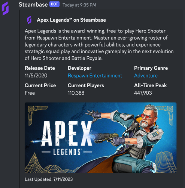185x188 pixels.
Task: Open the Respawn Entertainment developer link
Action: coord(95,76)
